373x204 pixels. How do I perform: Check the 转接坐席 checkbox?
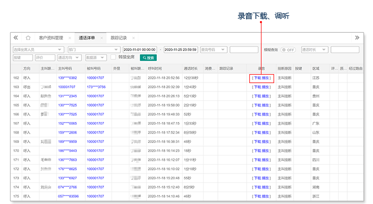(x=114, y=57)
